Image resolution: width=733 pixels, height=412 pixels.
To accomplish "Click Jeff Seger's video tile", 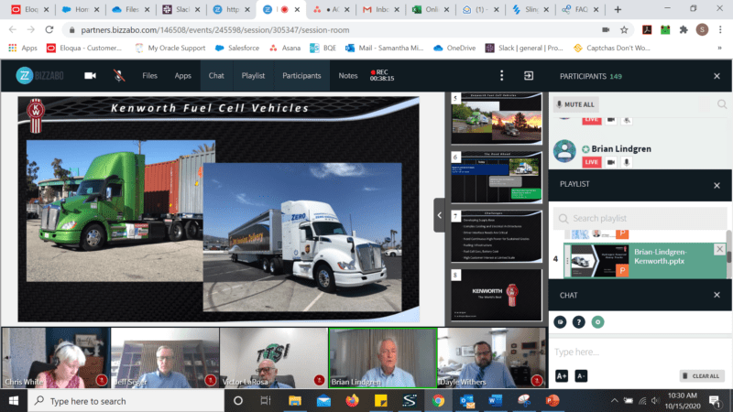I will point(165,358).
